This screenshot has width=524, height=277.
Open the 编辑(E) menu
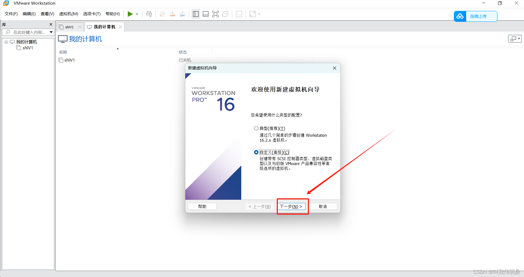[x=29, y=14]
